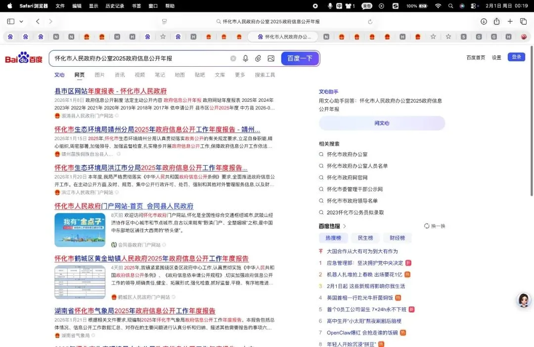Click the Siri icon in menu bar
This screenshot has width=534, height=347.
click(462, 6)
